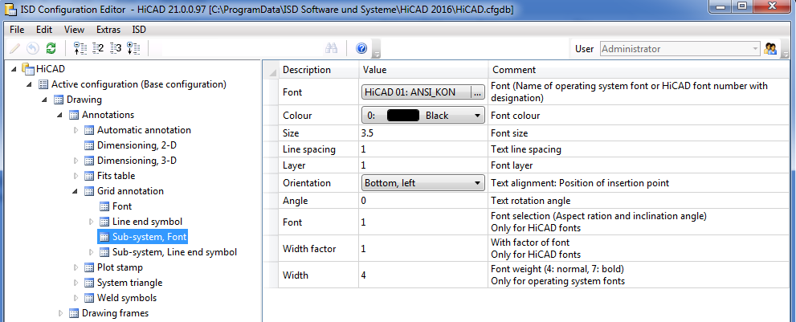Expand the Plot stamp node
The width and height of the screenshot is (796, 322).
click(x=76, y=267)
